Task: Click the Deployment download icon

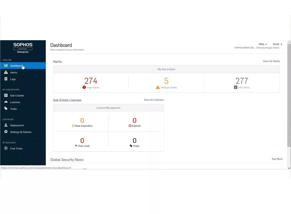Action: tap(6, 125)
